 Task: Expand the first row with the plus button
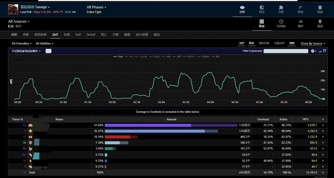click(x=323, y=125)
